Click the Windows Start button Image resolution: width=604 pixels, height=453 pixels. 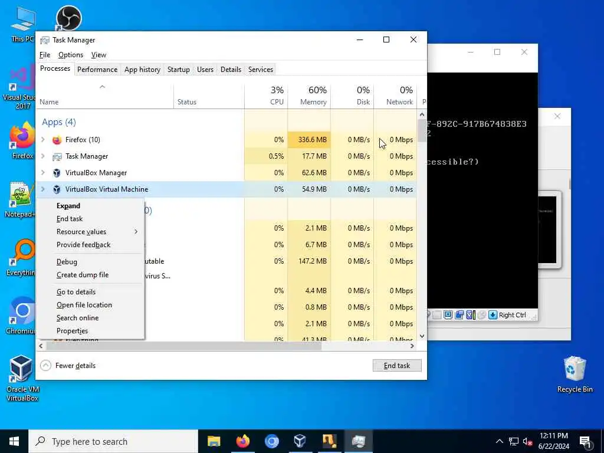tap(14, 441)
